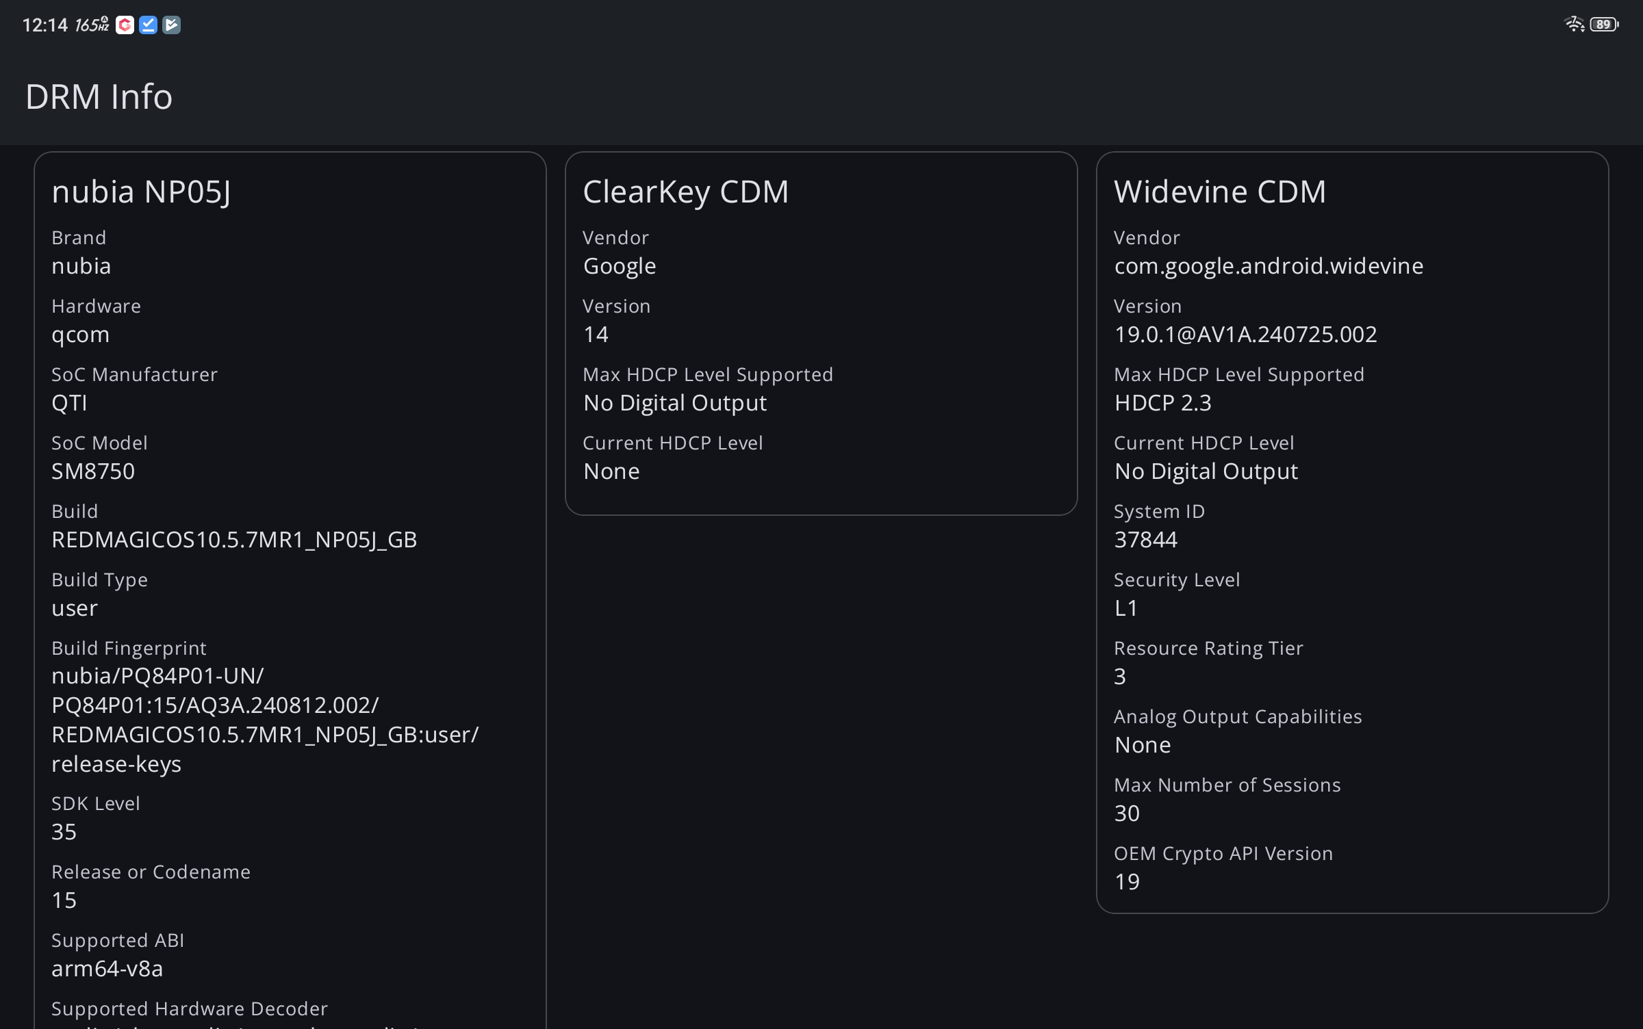This screenshot has height=1029, width=1643.
Task: Select the Widevine CDM card heading
Action: 1220,192
